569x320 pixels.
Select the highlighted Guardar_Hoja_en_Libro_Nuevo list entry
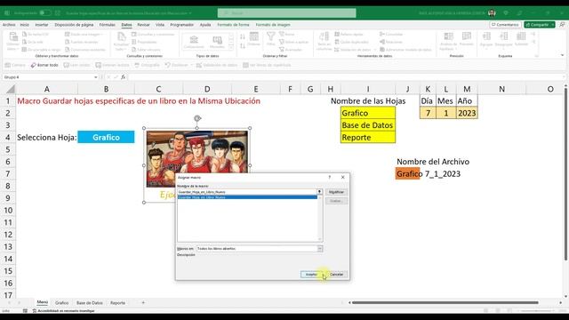(247, 197)
